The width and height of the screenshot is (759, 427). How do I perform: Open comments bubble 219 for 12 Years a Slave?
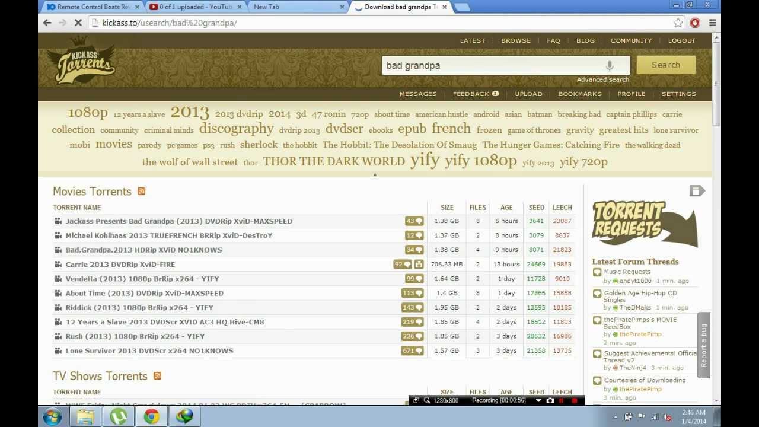click(x=413, y=322)
